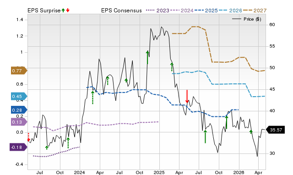Image resolution: width=293 pixels, height=175 pixels.
Task: Click the 0.28 dark blue EPS value tag
Action: click(19, 110)
